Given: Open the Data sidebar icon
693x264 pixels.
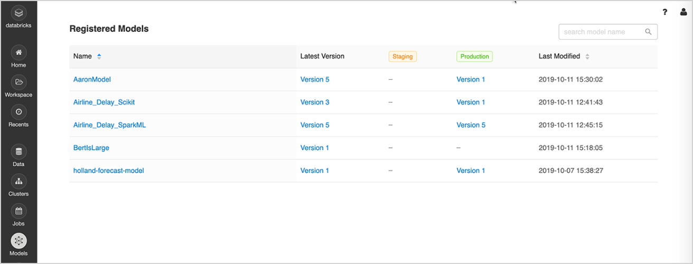Looking at the screenshot, I should click(18, 152).
